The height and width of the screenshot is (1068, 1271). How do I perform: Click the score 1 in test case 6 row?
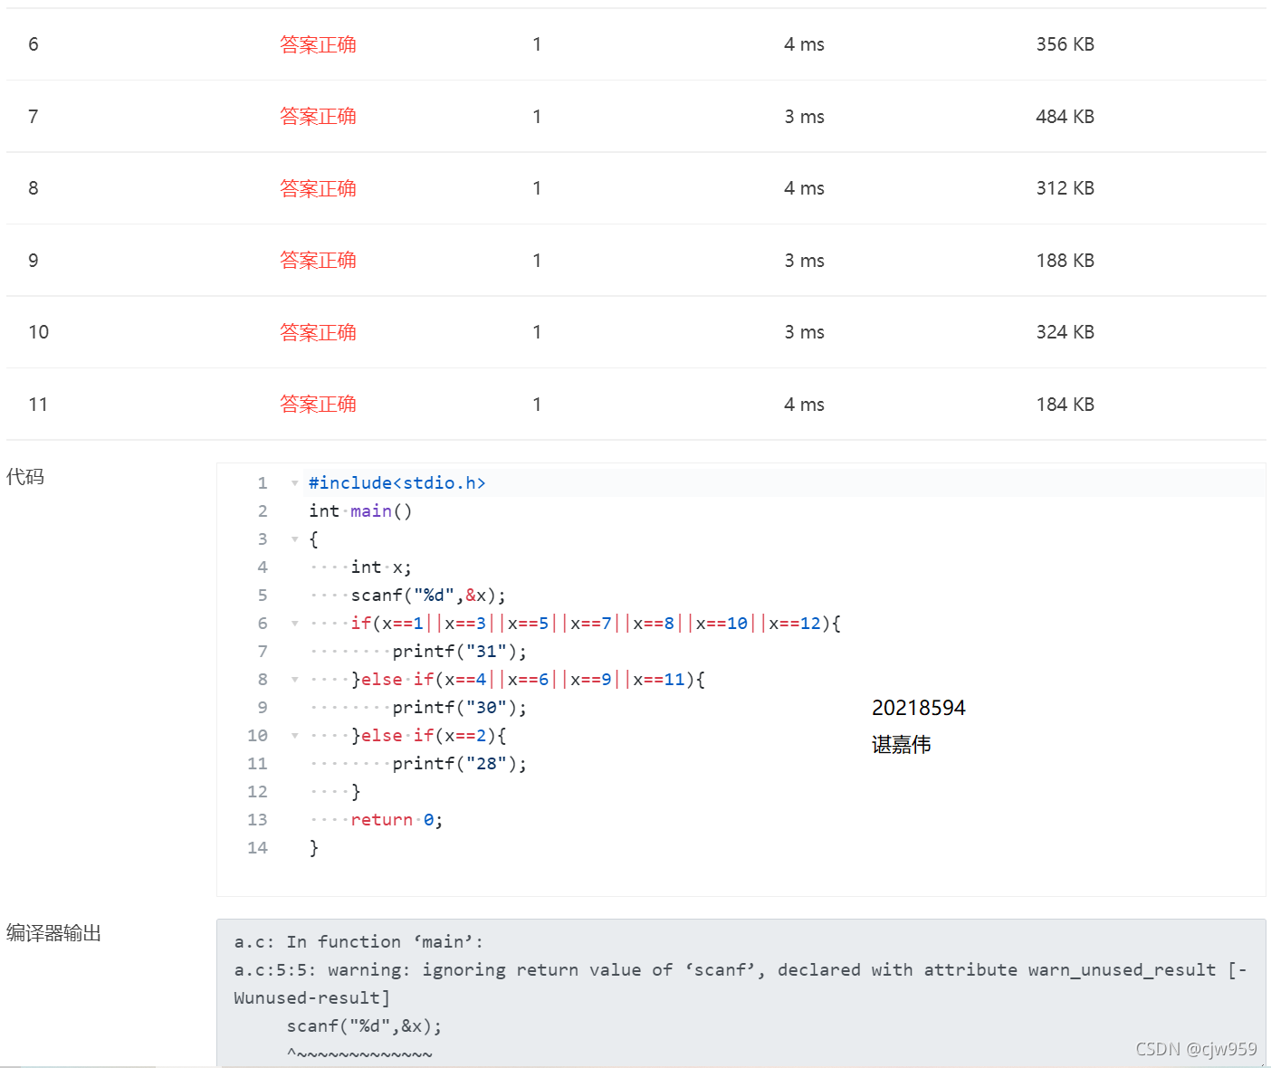[537, 44]
